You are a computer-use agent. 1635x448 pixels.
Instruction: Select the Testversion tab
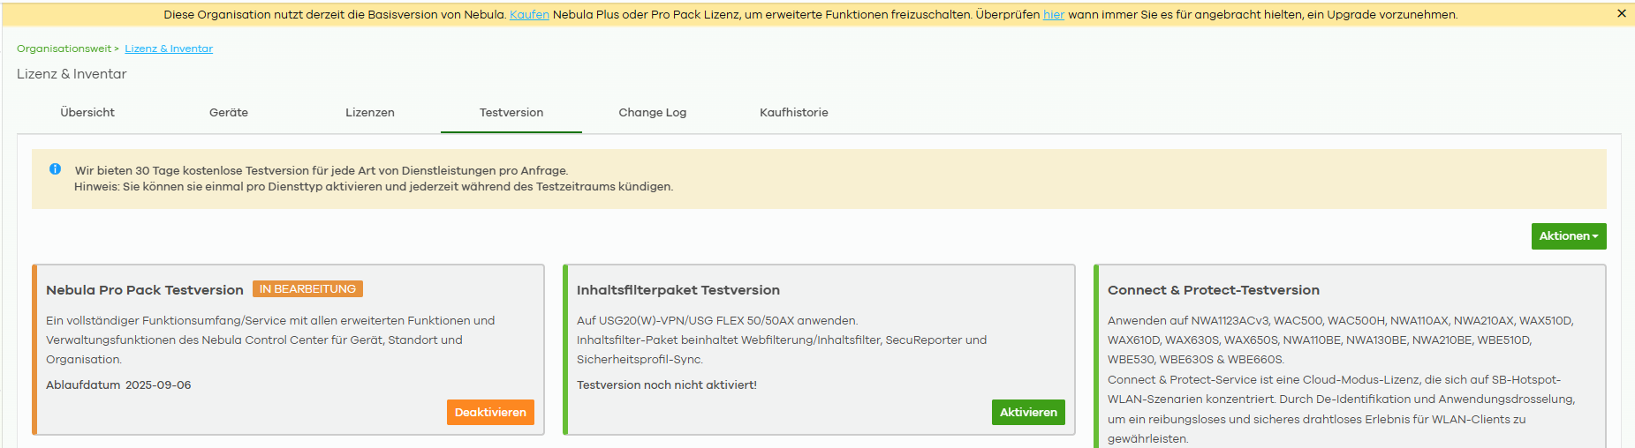pyautogui.click(x=511, y=113)
